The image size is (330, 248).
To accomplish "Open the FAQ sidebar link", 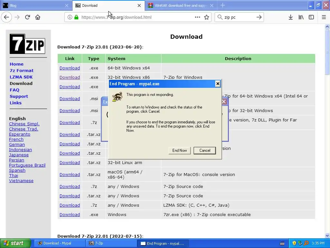I will click(15, 90).
